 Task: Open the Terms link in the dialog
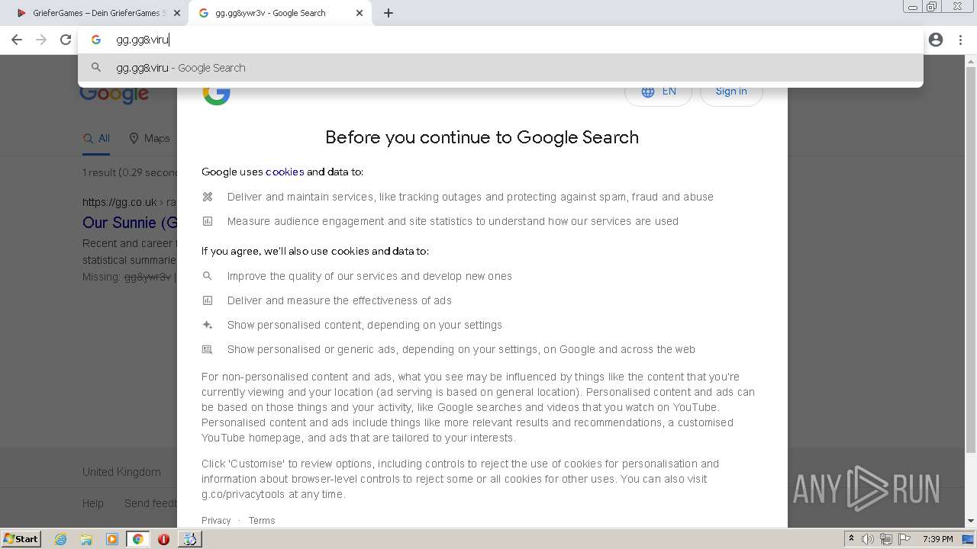(x=262, y=521)
